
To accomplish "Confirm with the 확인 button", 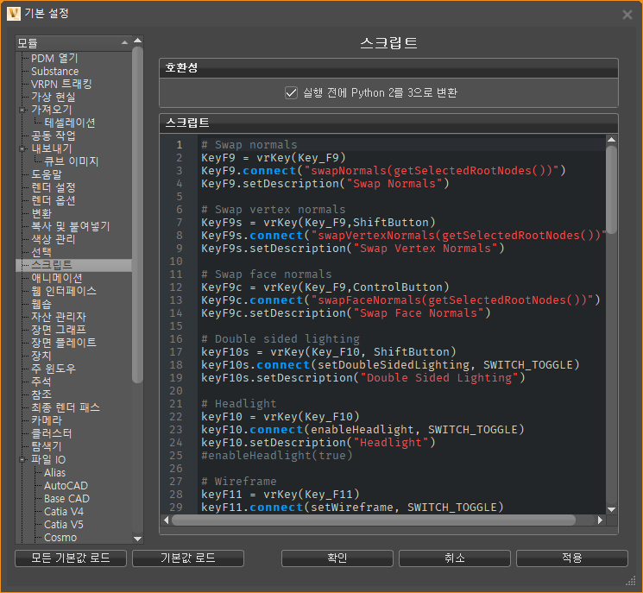I will coord(337,558).
